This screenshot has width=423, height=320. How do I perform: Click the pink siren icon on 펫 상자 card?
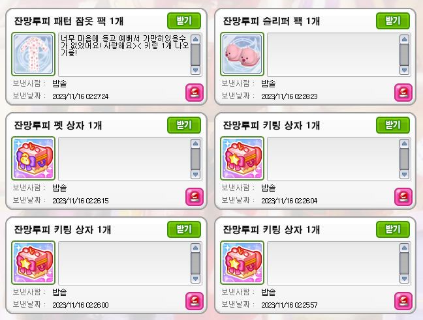(195, 197)
